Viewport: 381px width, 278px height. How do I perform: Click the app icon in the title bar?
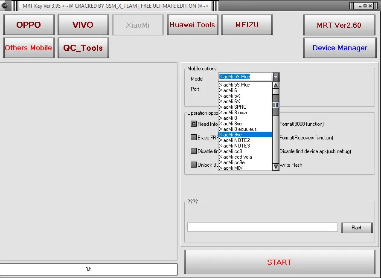[4, 6]
